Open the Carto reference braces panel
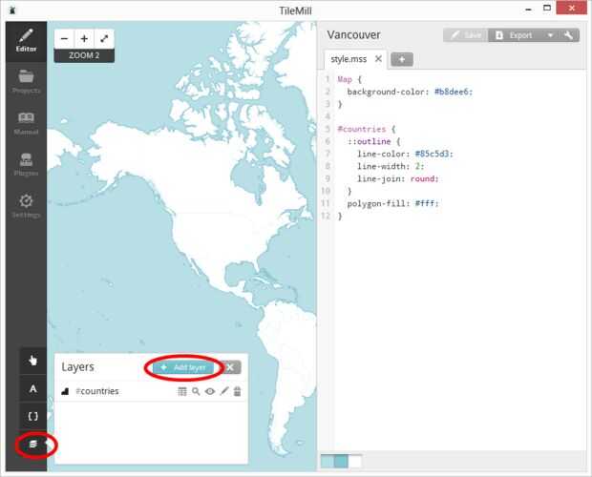The width and height of the screenshot is (592, 477). click(33, 416)
